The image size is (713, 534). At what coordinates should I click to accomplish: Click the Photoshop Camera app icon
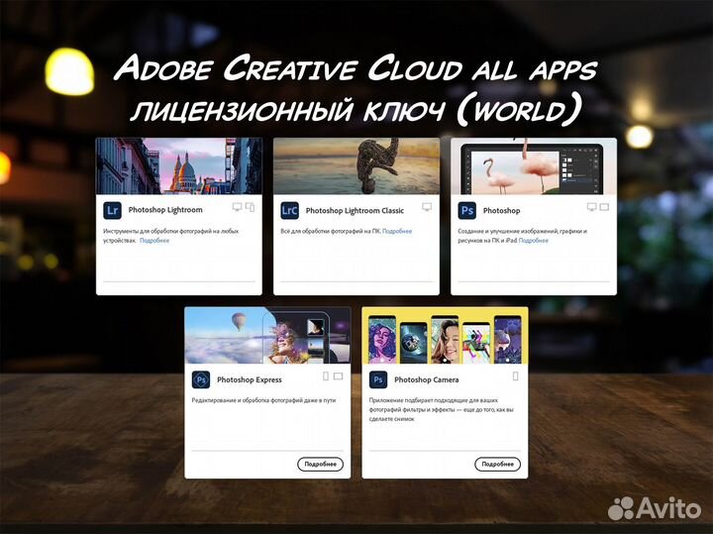pos(378,379)
